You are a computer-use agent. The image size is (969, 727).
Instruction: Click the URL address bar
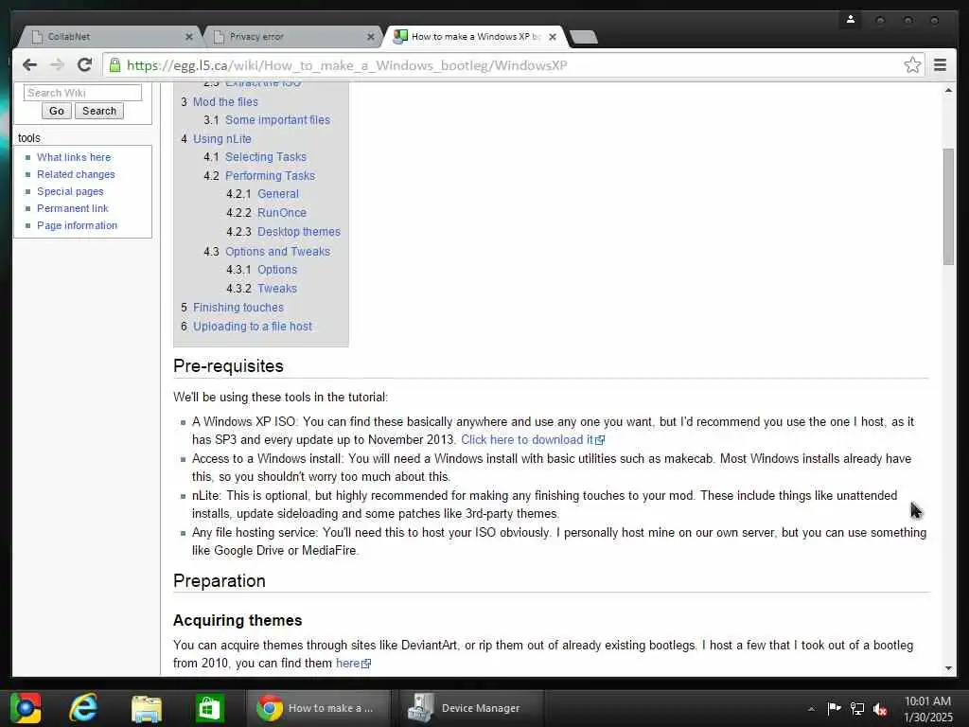[x=513, y=65]
